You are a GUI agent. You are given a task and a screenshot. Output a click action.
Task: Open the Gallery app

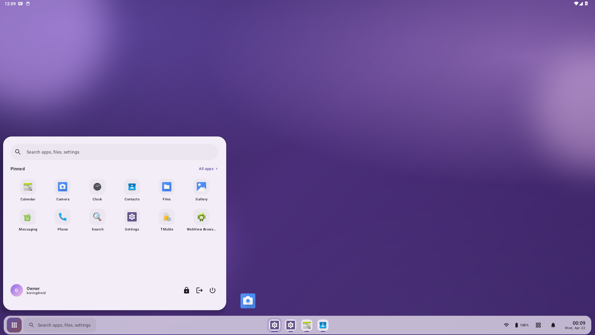(x=201, y=187)
